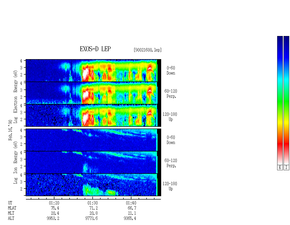
Task: Select the [90021600.lep] filename label
Action: 148,50
